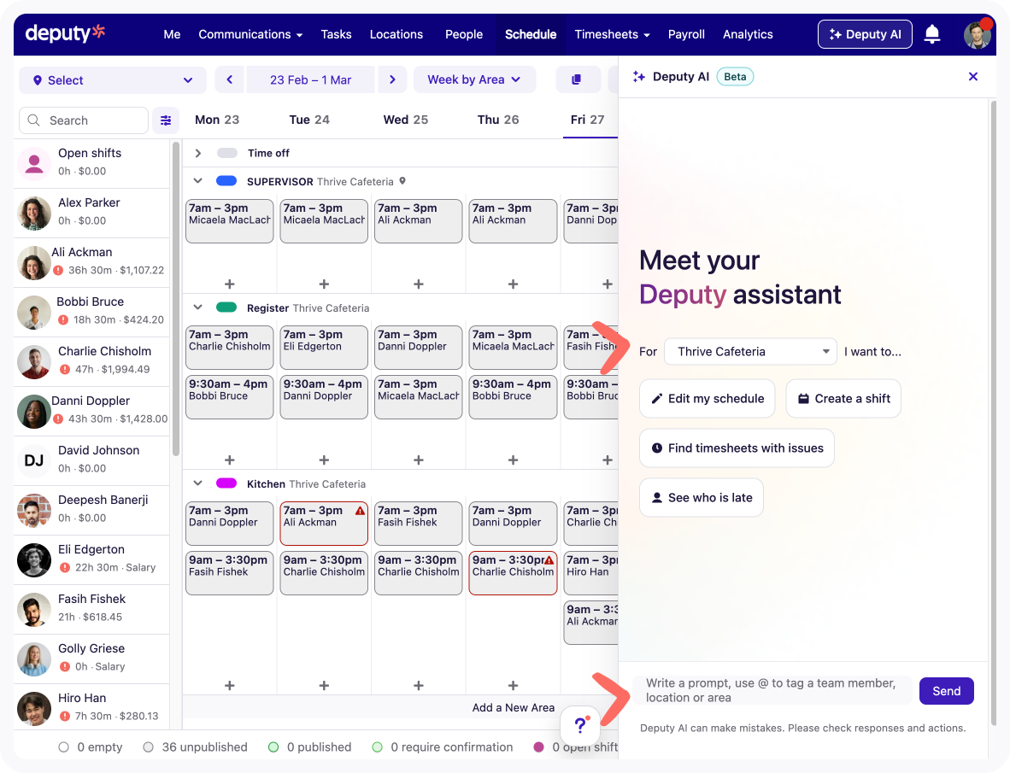Click Find timesheets with issues
This screenshot has height=773, width=1010.
[737, 448]
